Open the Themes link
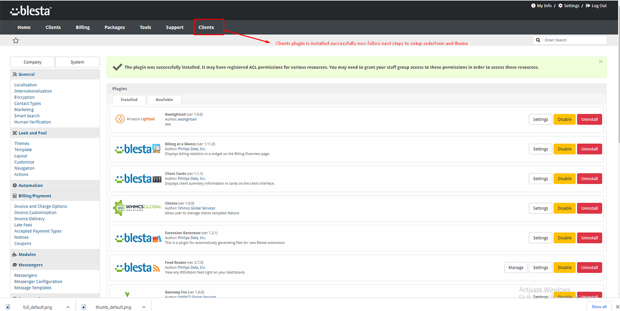The image size is (620, 311). 22,144
